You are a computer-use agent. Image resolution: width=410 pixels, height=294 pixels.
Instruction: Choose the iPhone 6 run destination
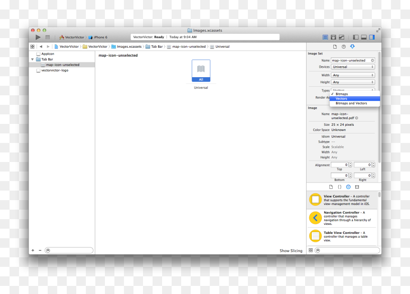(x=98, y=37)
